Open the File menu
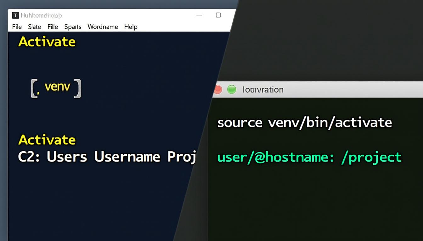423x241 pixels. (16, 27)
